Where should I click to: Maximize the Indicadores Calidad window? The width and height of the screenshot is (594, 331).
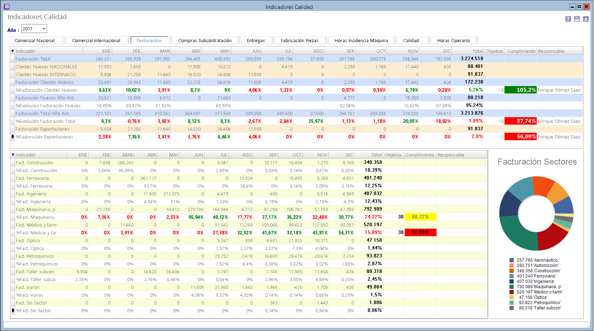coord(579,6)
